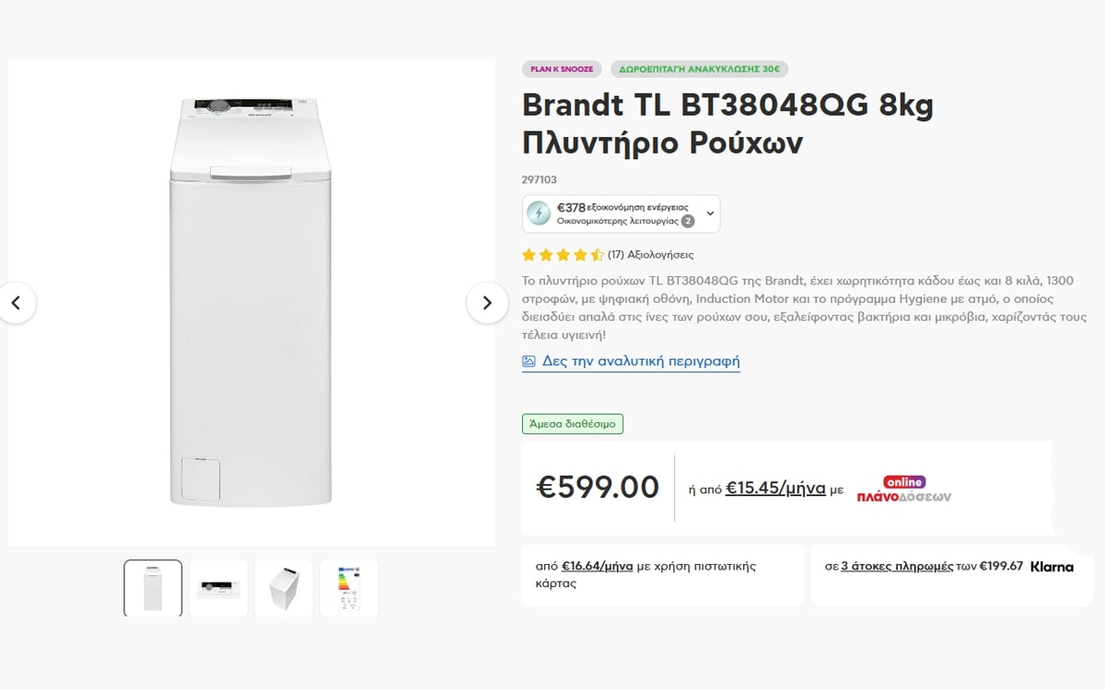
Task: Select the control panel thumbnail
Action: pyautogui.click(x=218, y=588)
